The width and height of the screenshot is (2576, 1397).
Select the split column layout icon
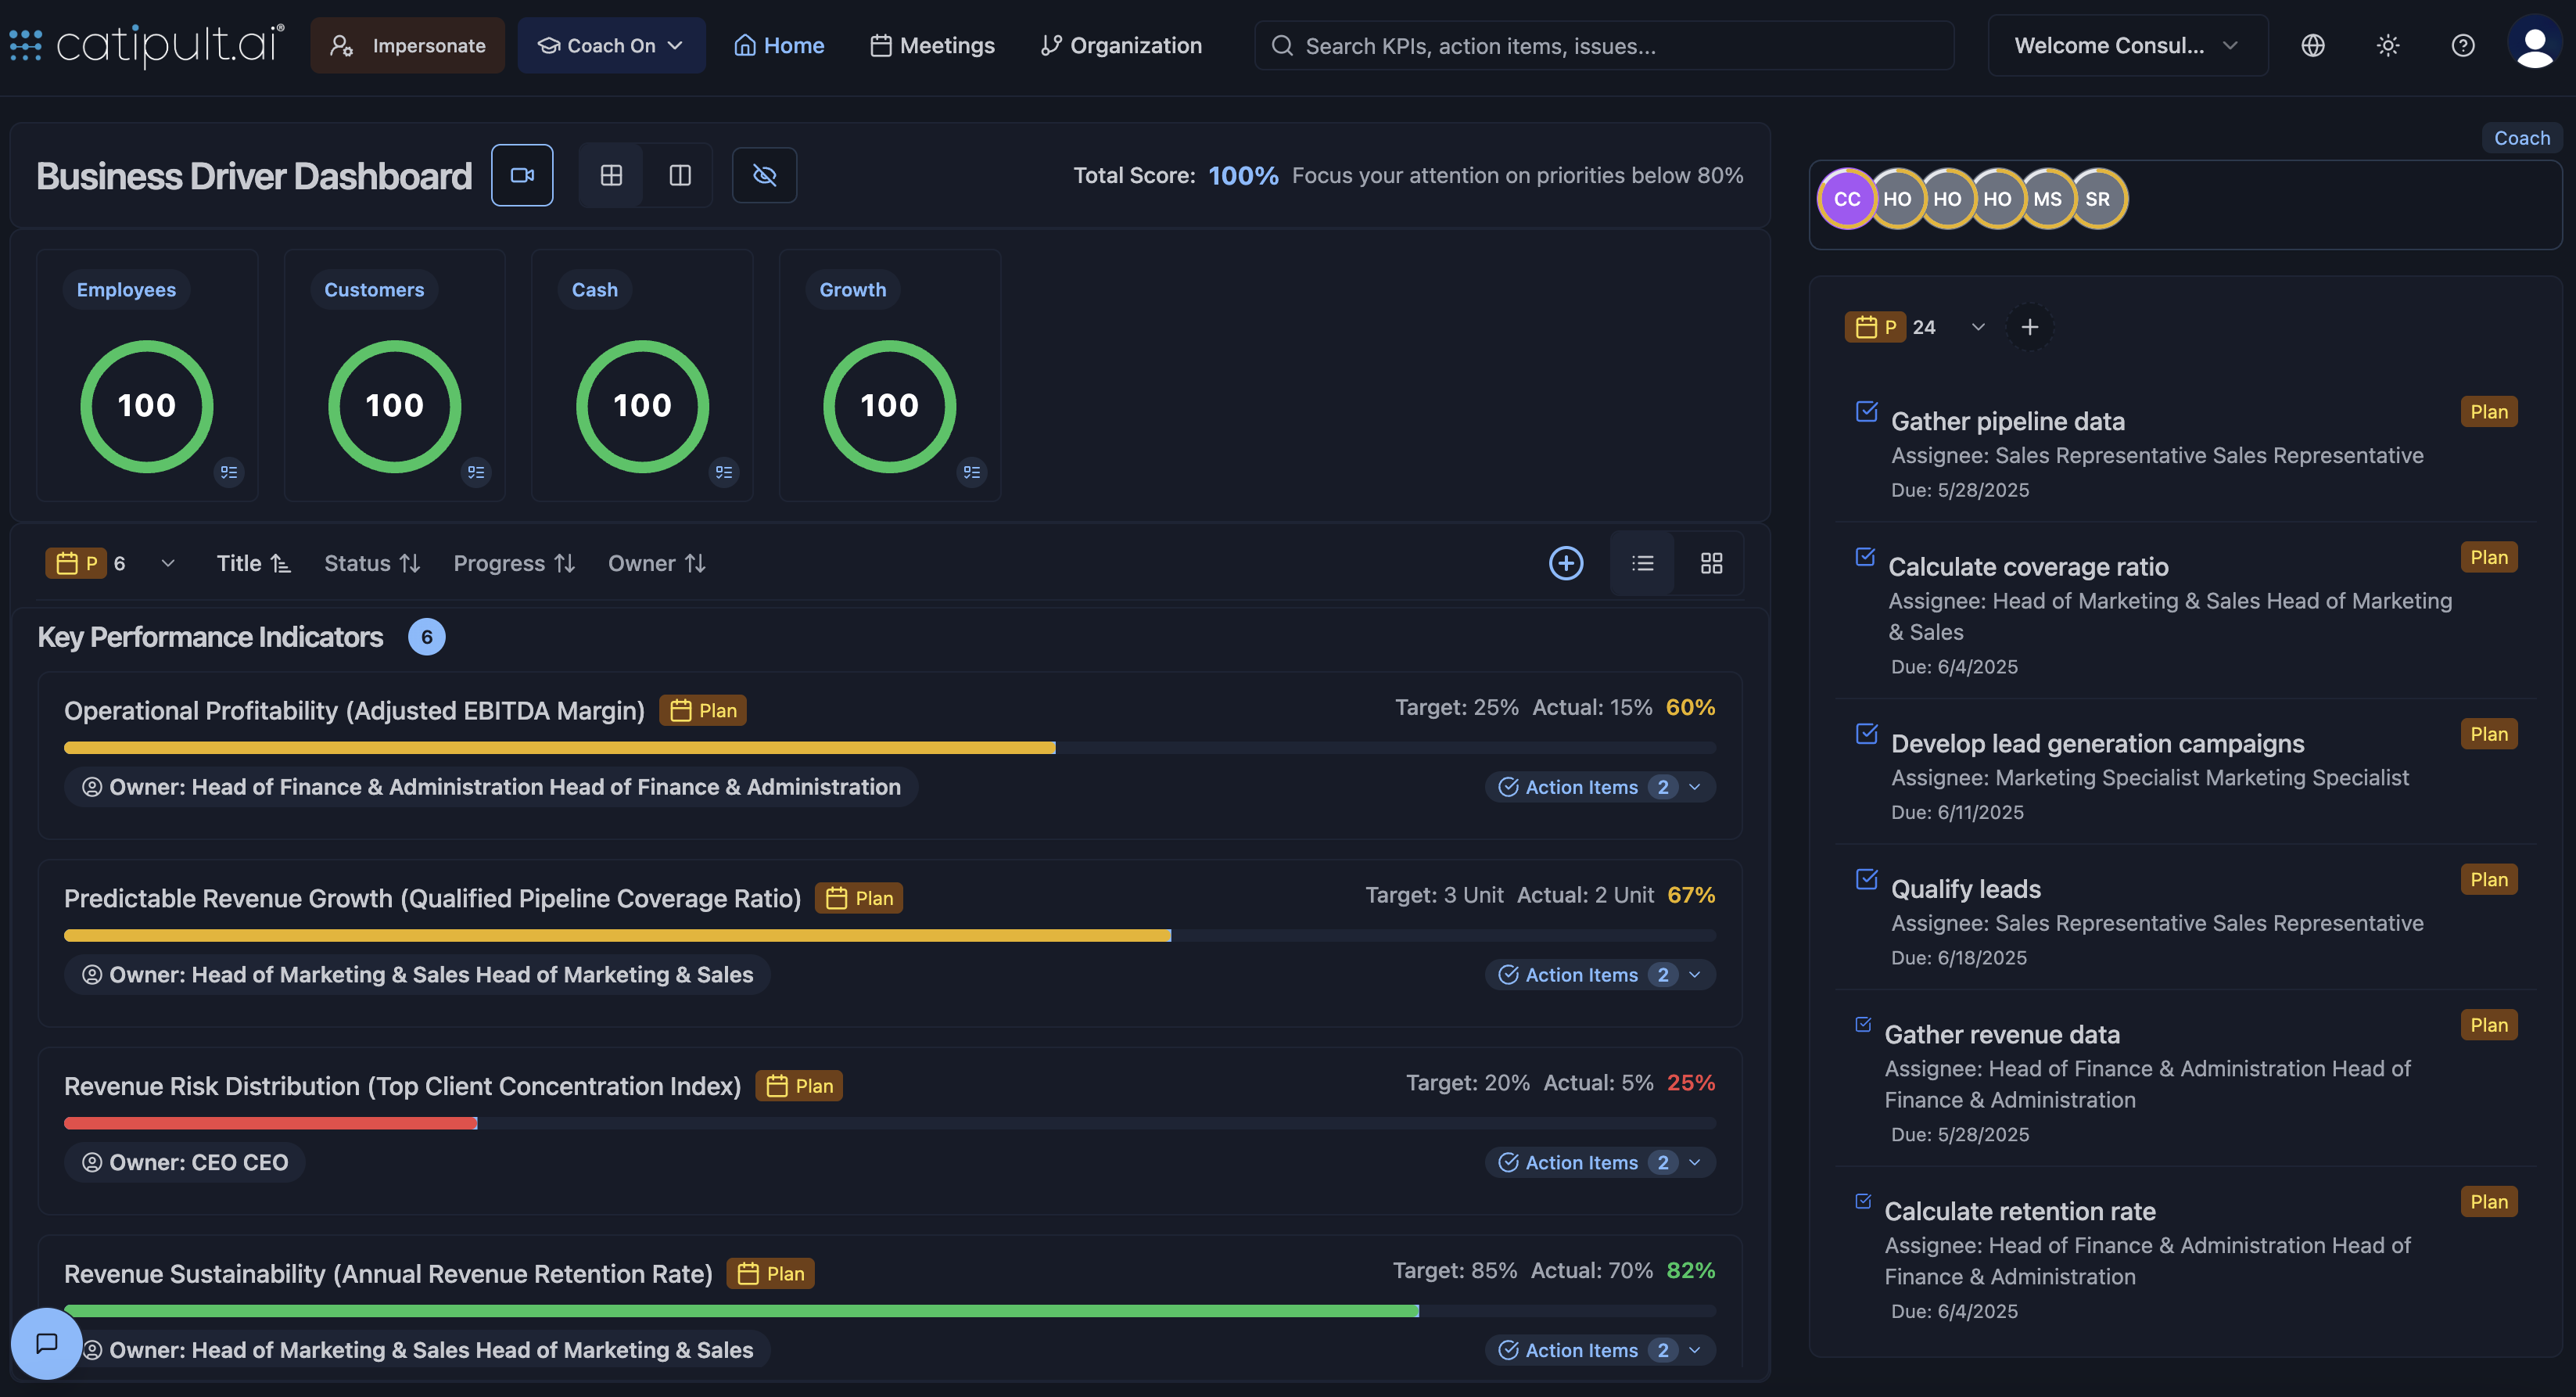pyautogui.click(x=679, y=175)
